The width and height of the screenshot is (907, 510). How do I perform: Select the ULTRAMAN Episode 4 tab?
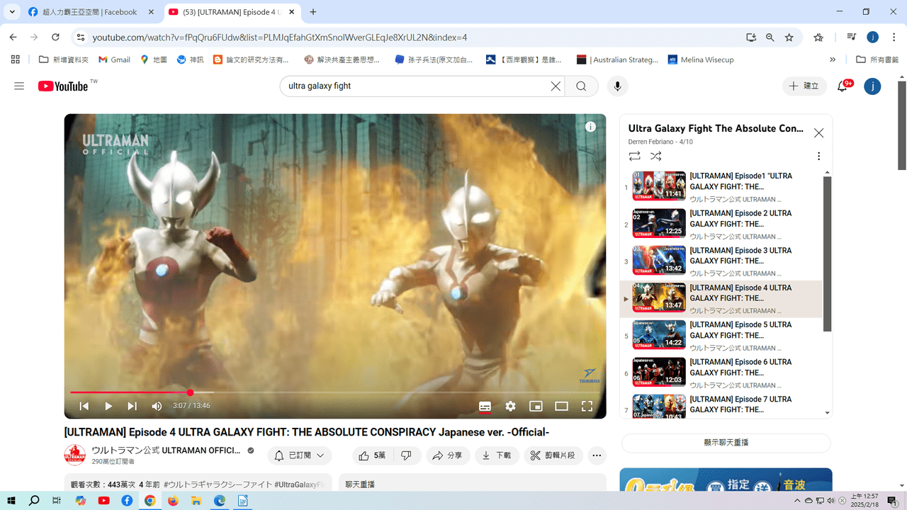[233, 12]
